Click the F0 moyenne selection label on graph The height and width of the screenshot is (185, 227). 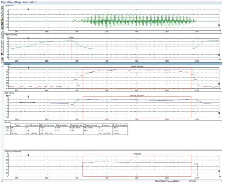(137, 154)
